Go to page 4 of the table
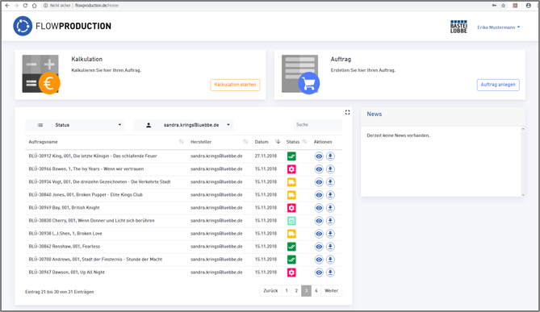540x312 pixels. (316, 291)
